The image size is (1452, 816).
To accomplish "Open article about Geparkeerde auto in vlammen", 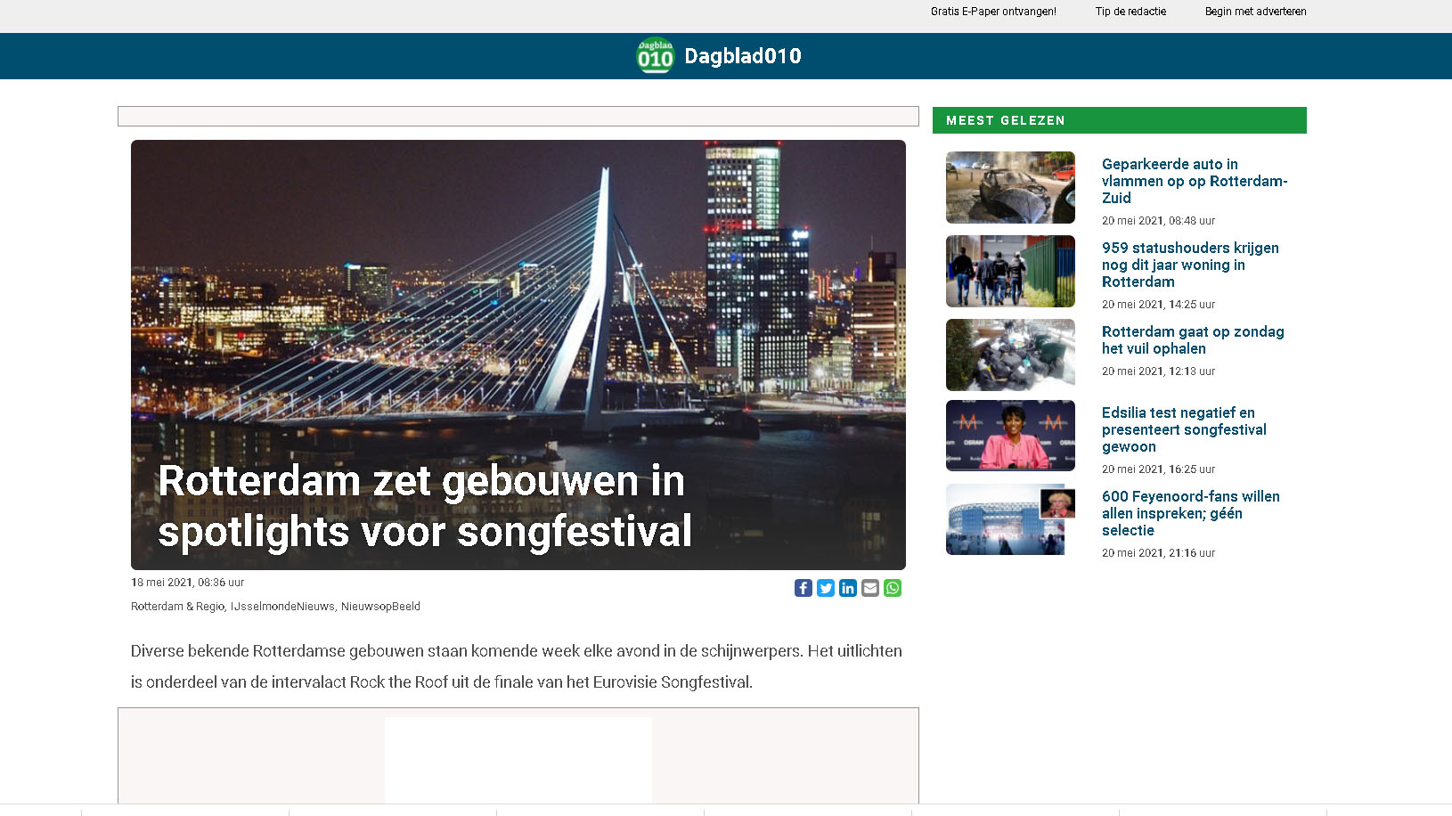I will (x=1195, y=181).
